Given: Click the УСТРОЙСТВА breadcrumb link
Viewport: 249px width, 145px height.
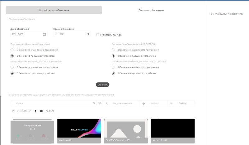Looking at the screenshot, I should tap(24, 111).
